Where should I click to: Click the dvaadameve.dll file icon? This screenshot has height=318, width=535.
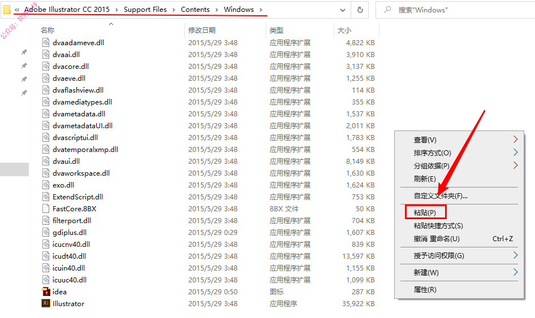pos(46,42)
